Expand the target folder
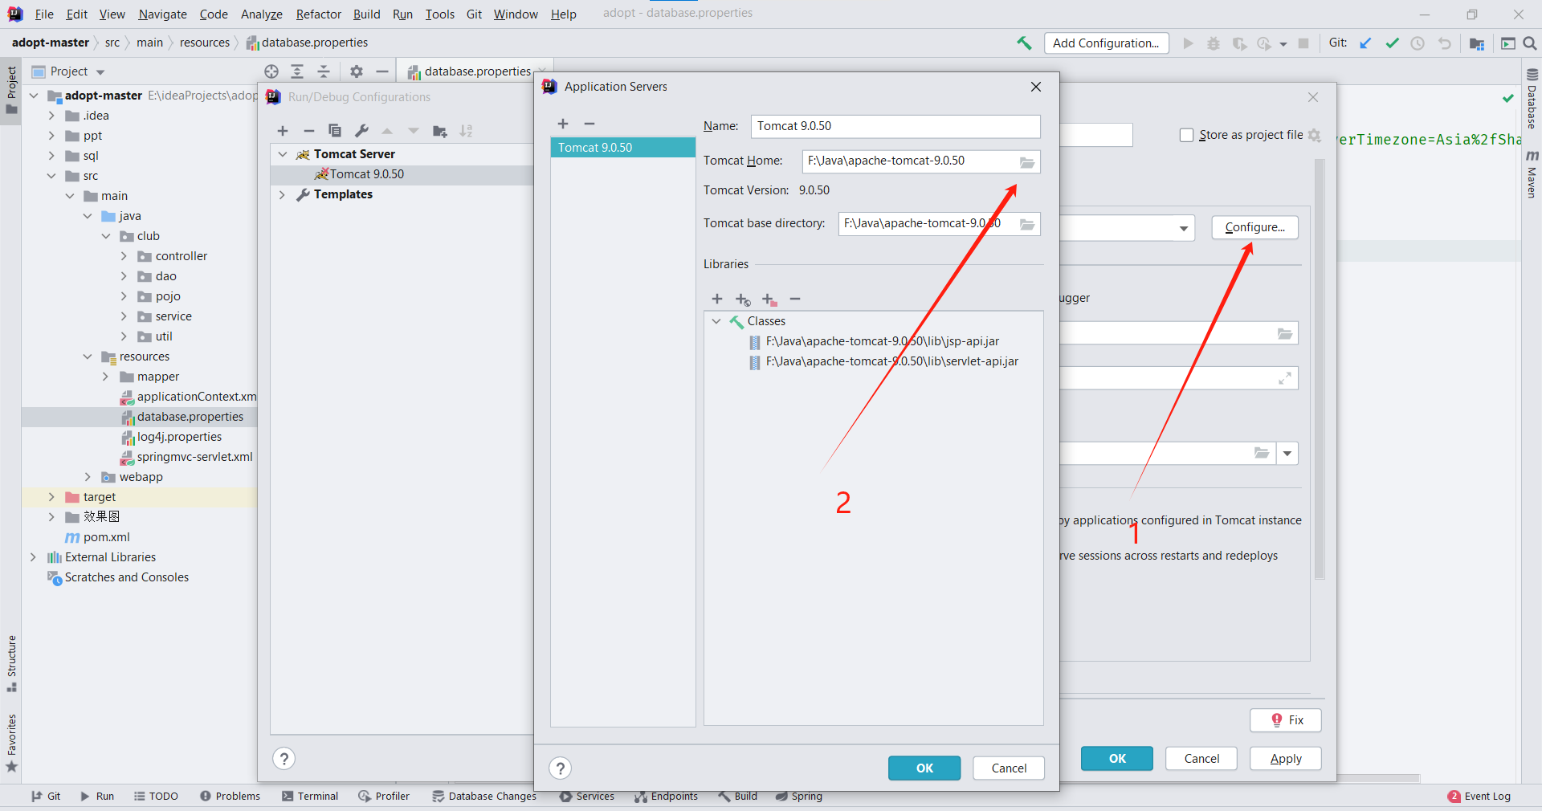 click(x=51, y=497)
